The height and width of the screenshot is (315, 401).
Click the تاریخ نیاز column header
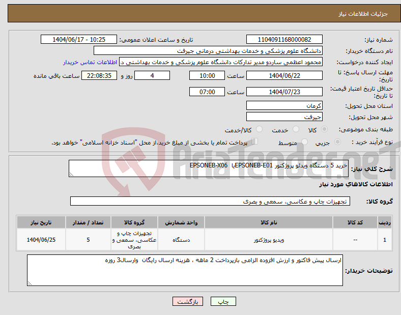41,222
